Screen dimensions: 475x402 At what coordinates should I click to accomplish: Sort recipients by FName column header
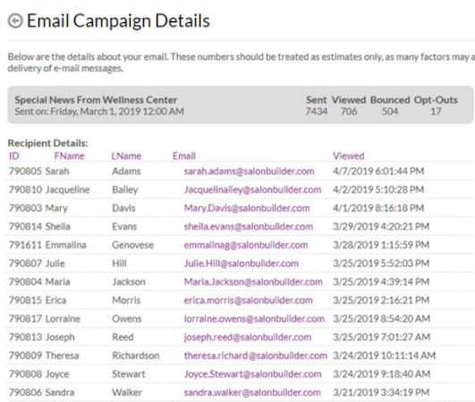(70, 156)
